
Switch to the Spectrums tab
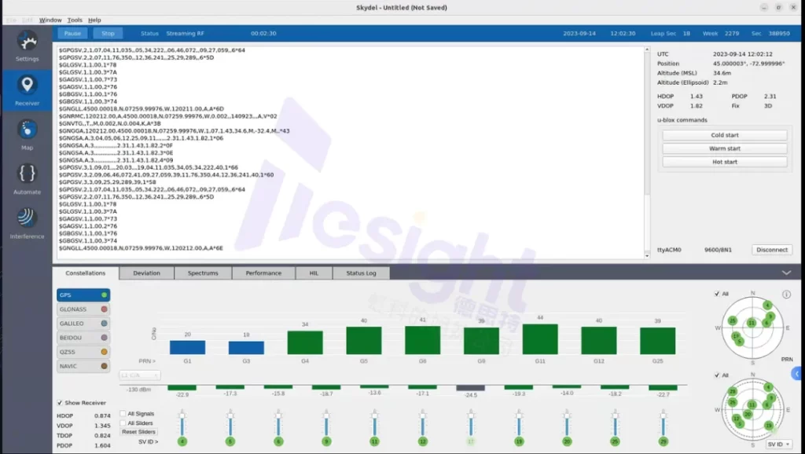coord(203,273)
